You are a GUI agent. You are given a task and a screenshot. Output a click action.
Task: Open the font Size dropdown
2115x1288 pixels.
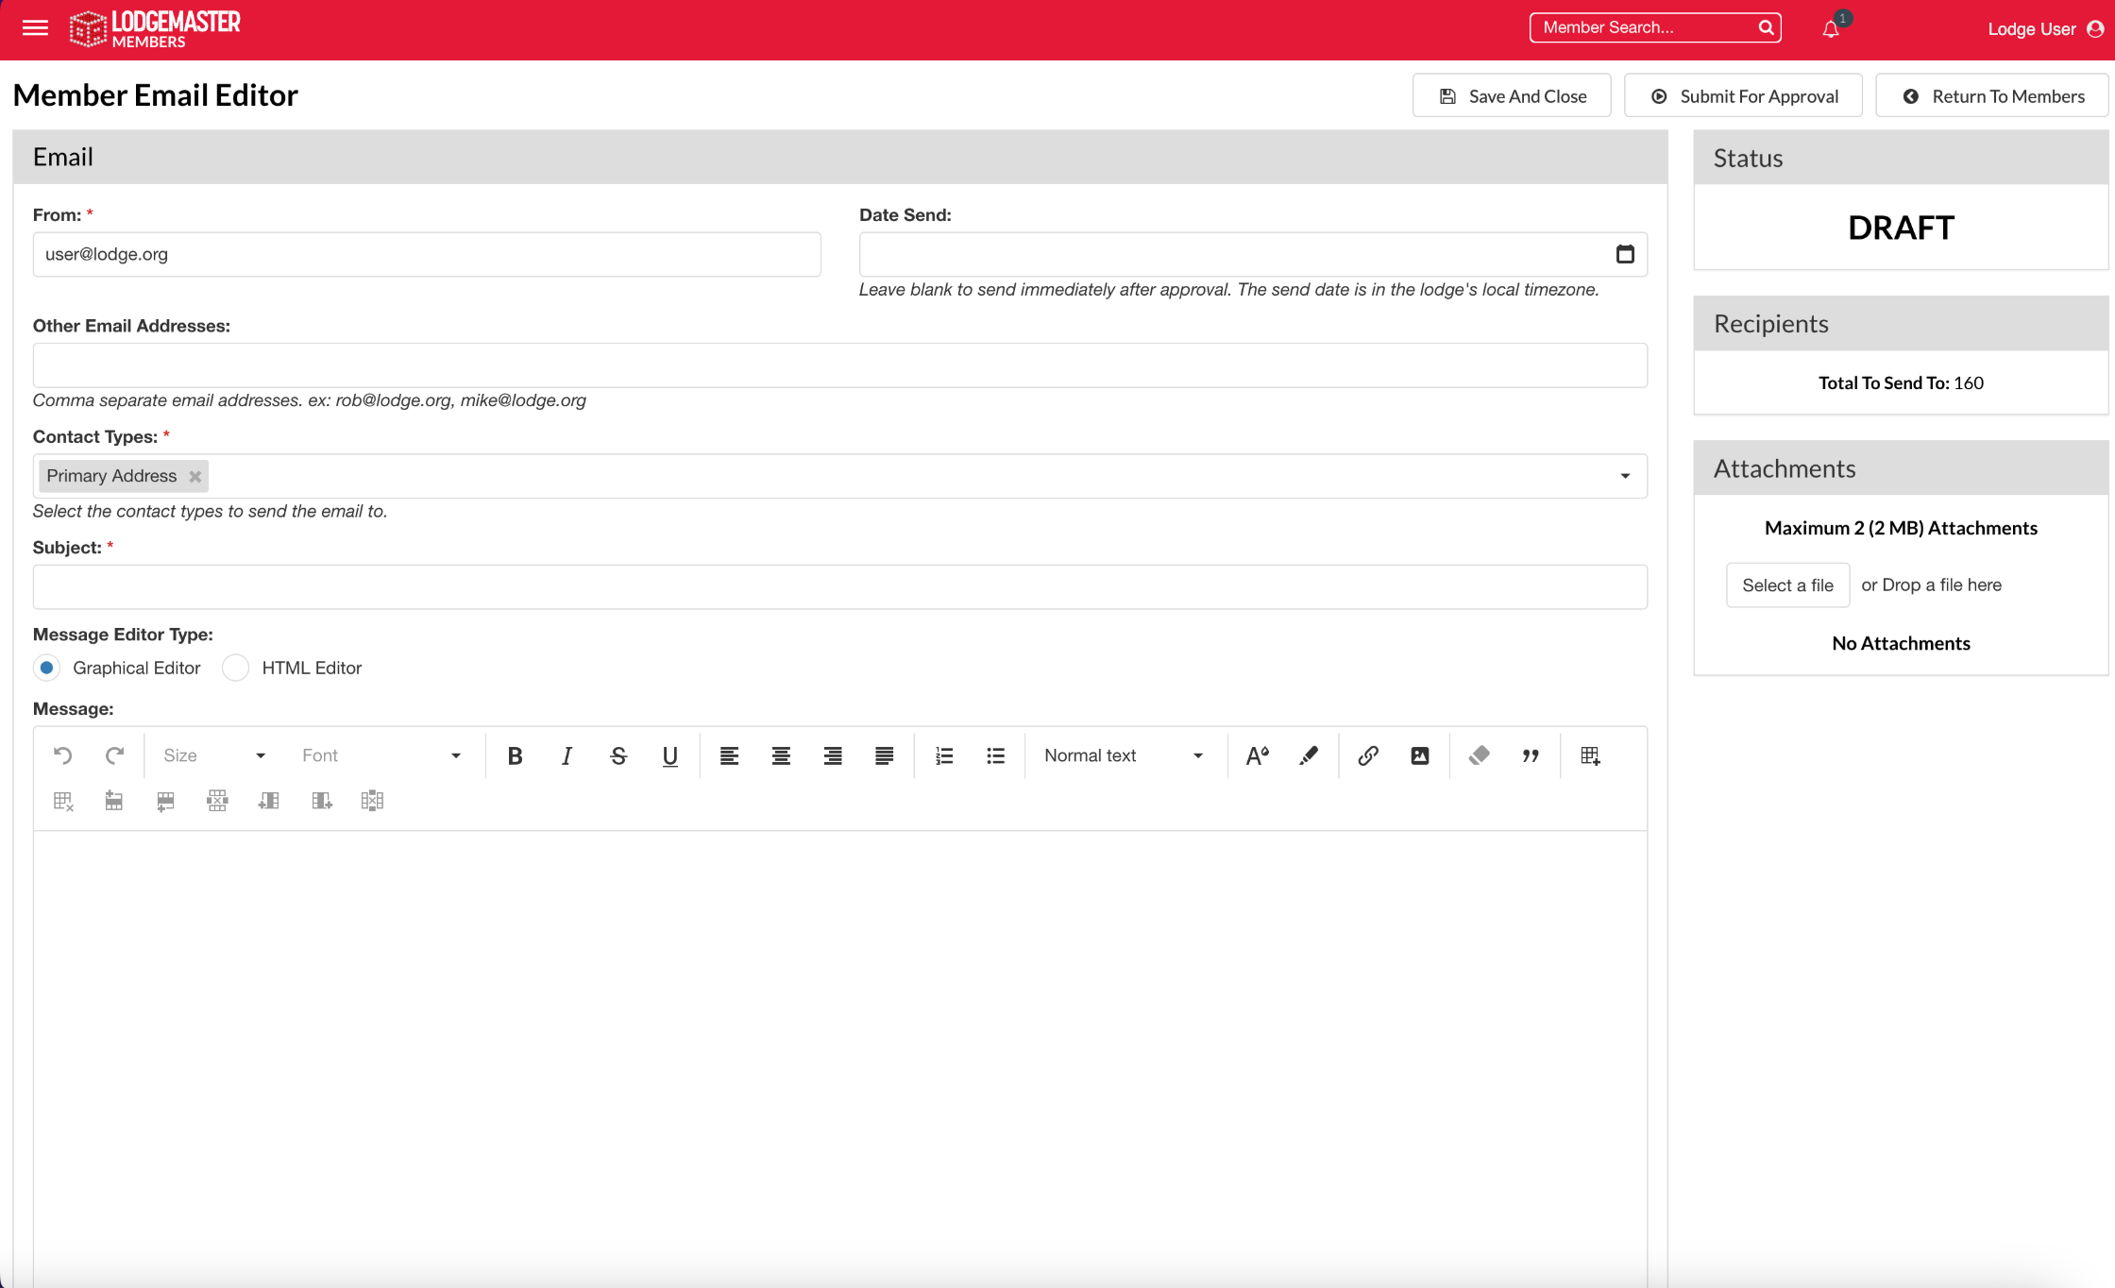(x=214, y=755)
